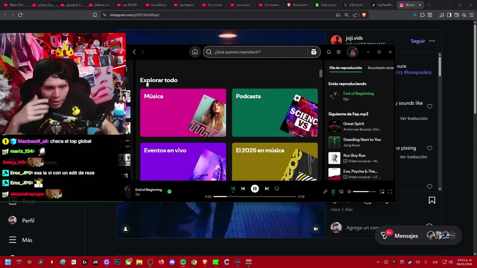Image resolution: width=477 pixels, height=268 pixels.
Task: Open browser zoom magnifier icon
Action: (346, 15)
